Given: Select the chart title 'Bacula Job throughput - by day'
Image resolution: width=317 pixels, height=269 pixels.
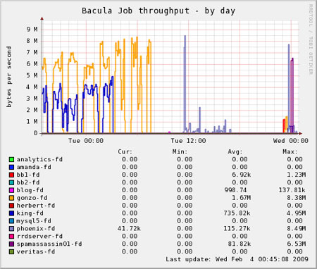Looking at the screenshot, I should (158, 11).
